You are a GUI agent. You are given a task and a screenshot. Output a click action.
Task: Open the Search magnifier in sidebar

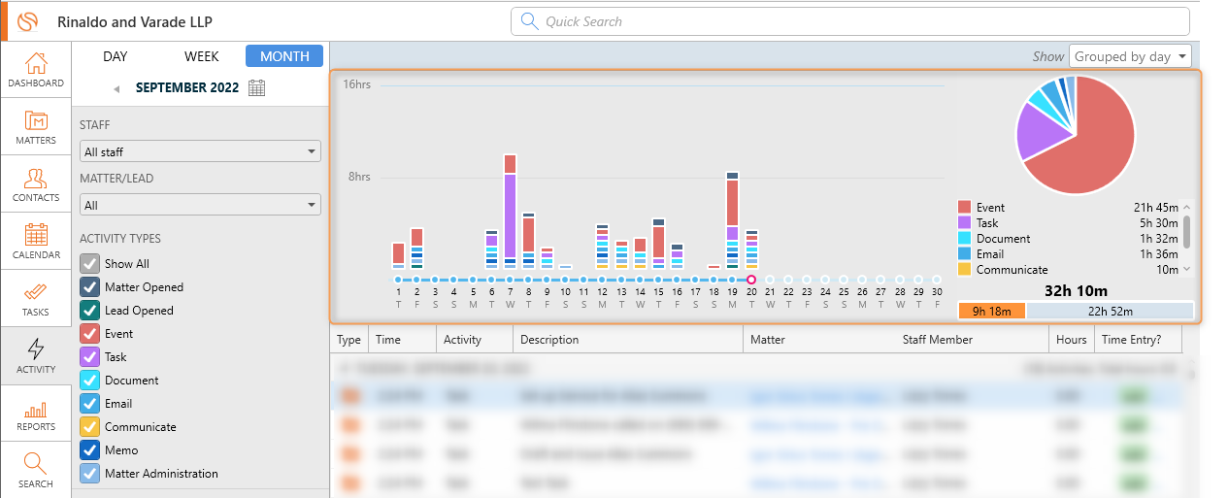(36, 463)
